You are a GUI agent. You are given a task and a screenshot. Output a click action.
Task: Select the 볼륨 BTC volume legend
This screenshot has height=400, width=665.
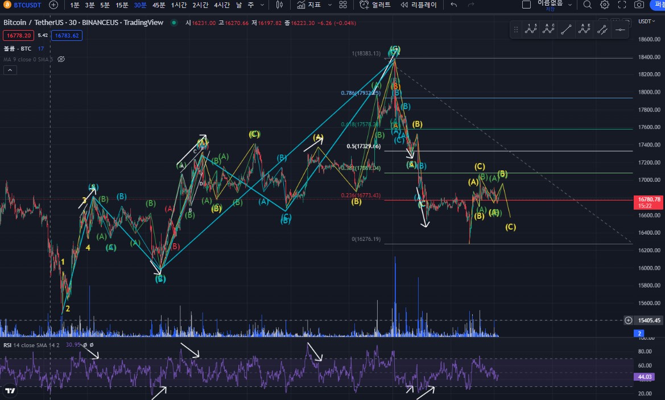[x=18, y=49]
